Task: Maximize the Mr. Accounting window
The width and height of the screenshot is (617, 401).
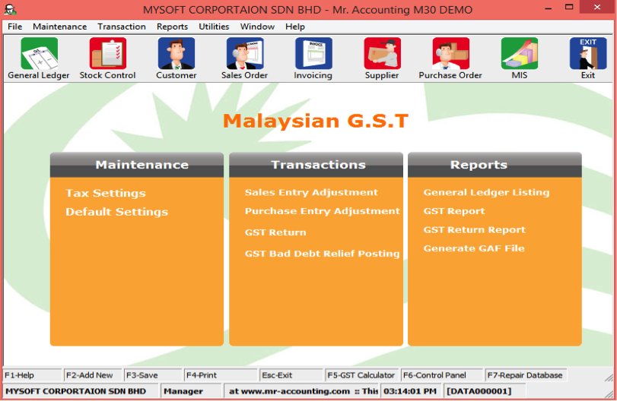Action: [569, 7]
